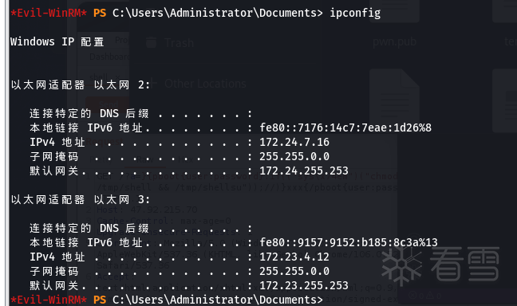Close the shell tab with its x

[x=118, y=78]
